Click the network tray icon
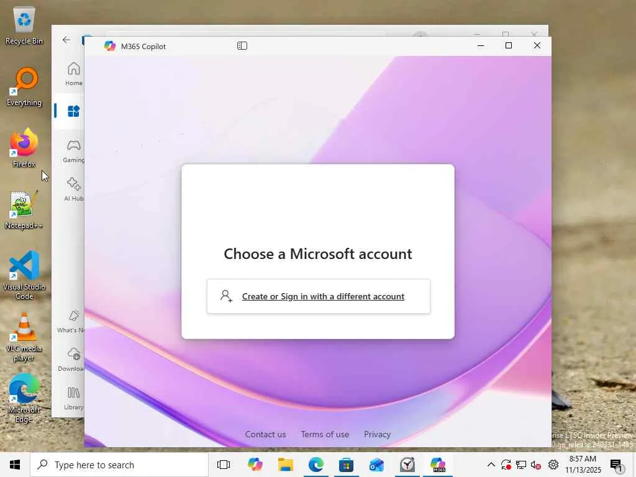The image size is (636, 477). click(521, 465)
